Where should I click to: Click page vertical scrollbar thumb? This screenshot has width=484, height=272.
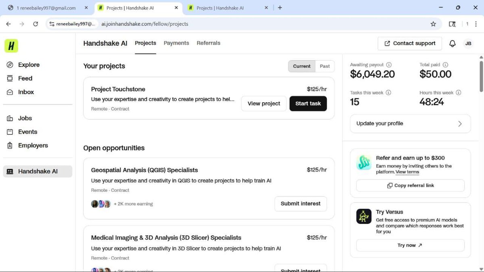point(481,76)
